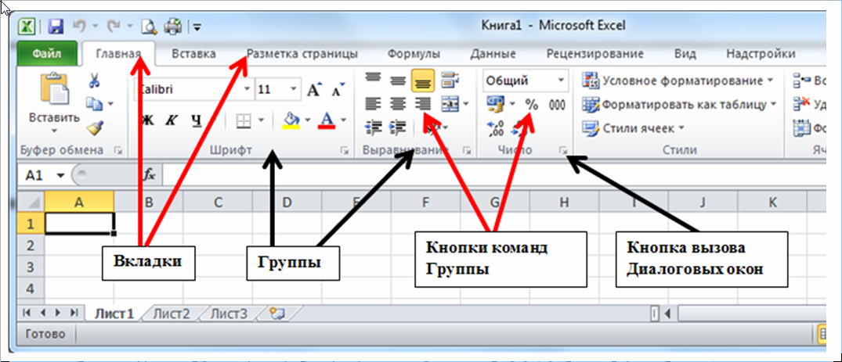Toggle wrap text in Выравнивание group
842x362 pixels.
(x=450, y=81)
